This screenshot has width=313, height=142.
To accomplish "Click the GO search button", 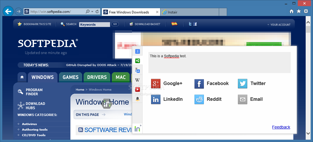I will pos(115,24).
